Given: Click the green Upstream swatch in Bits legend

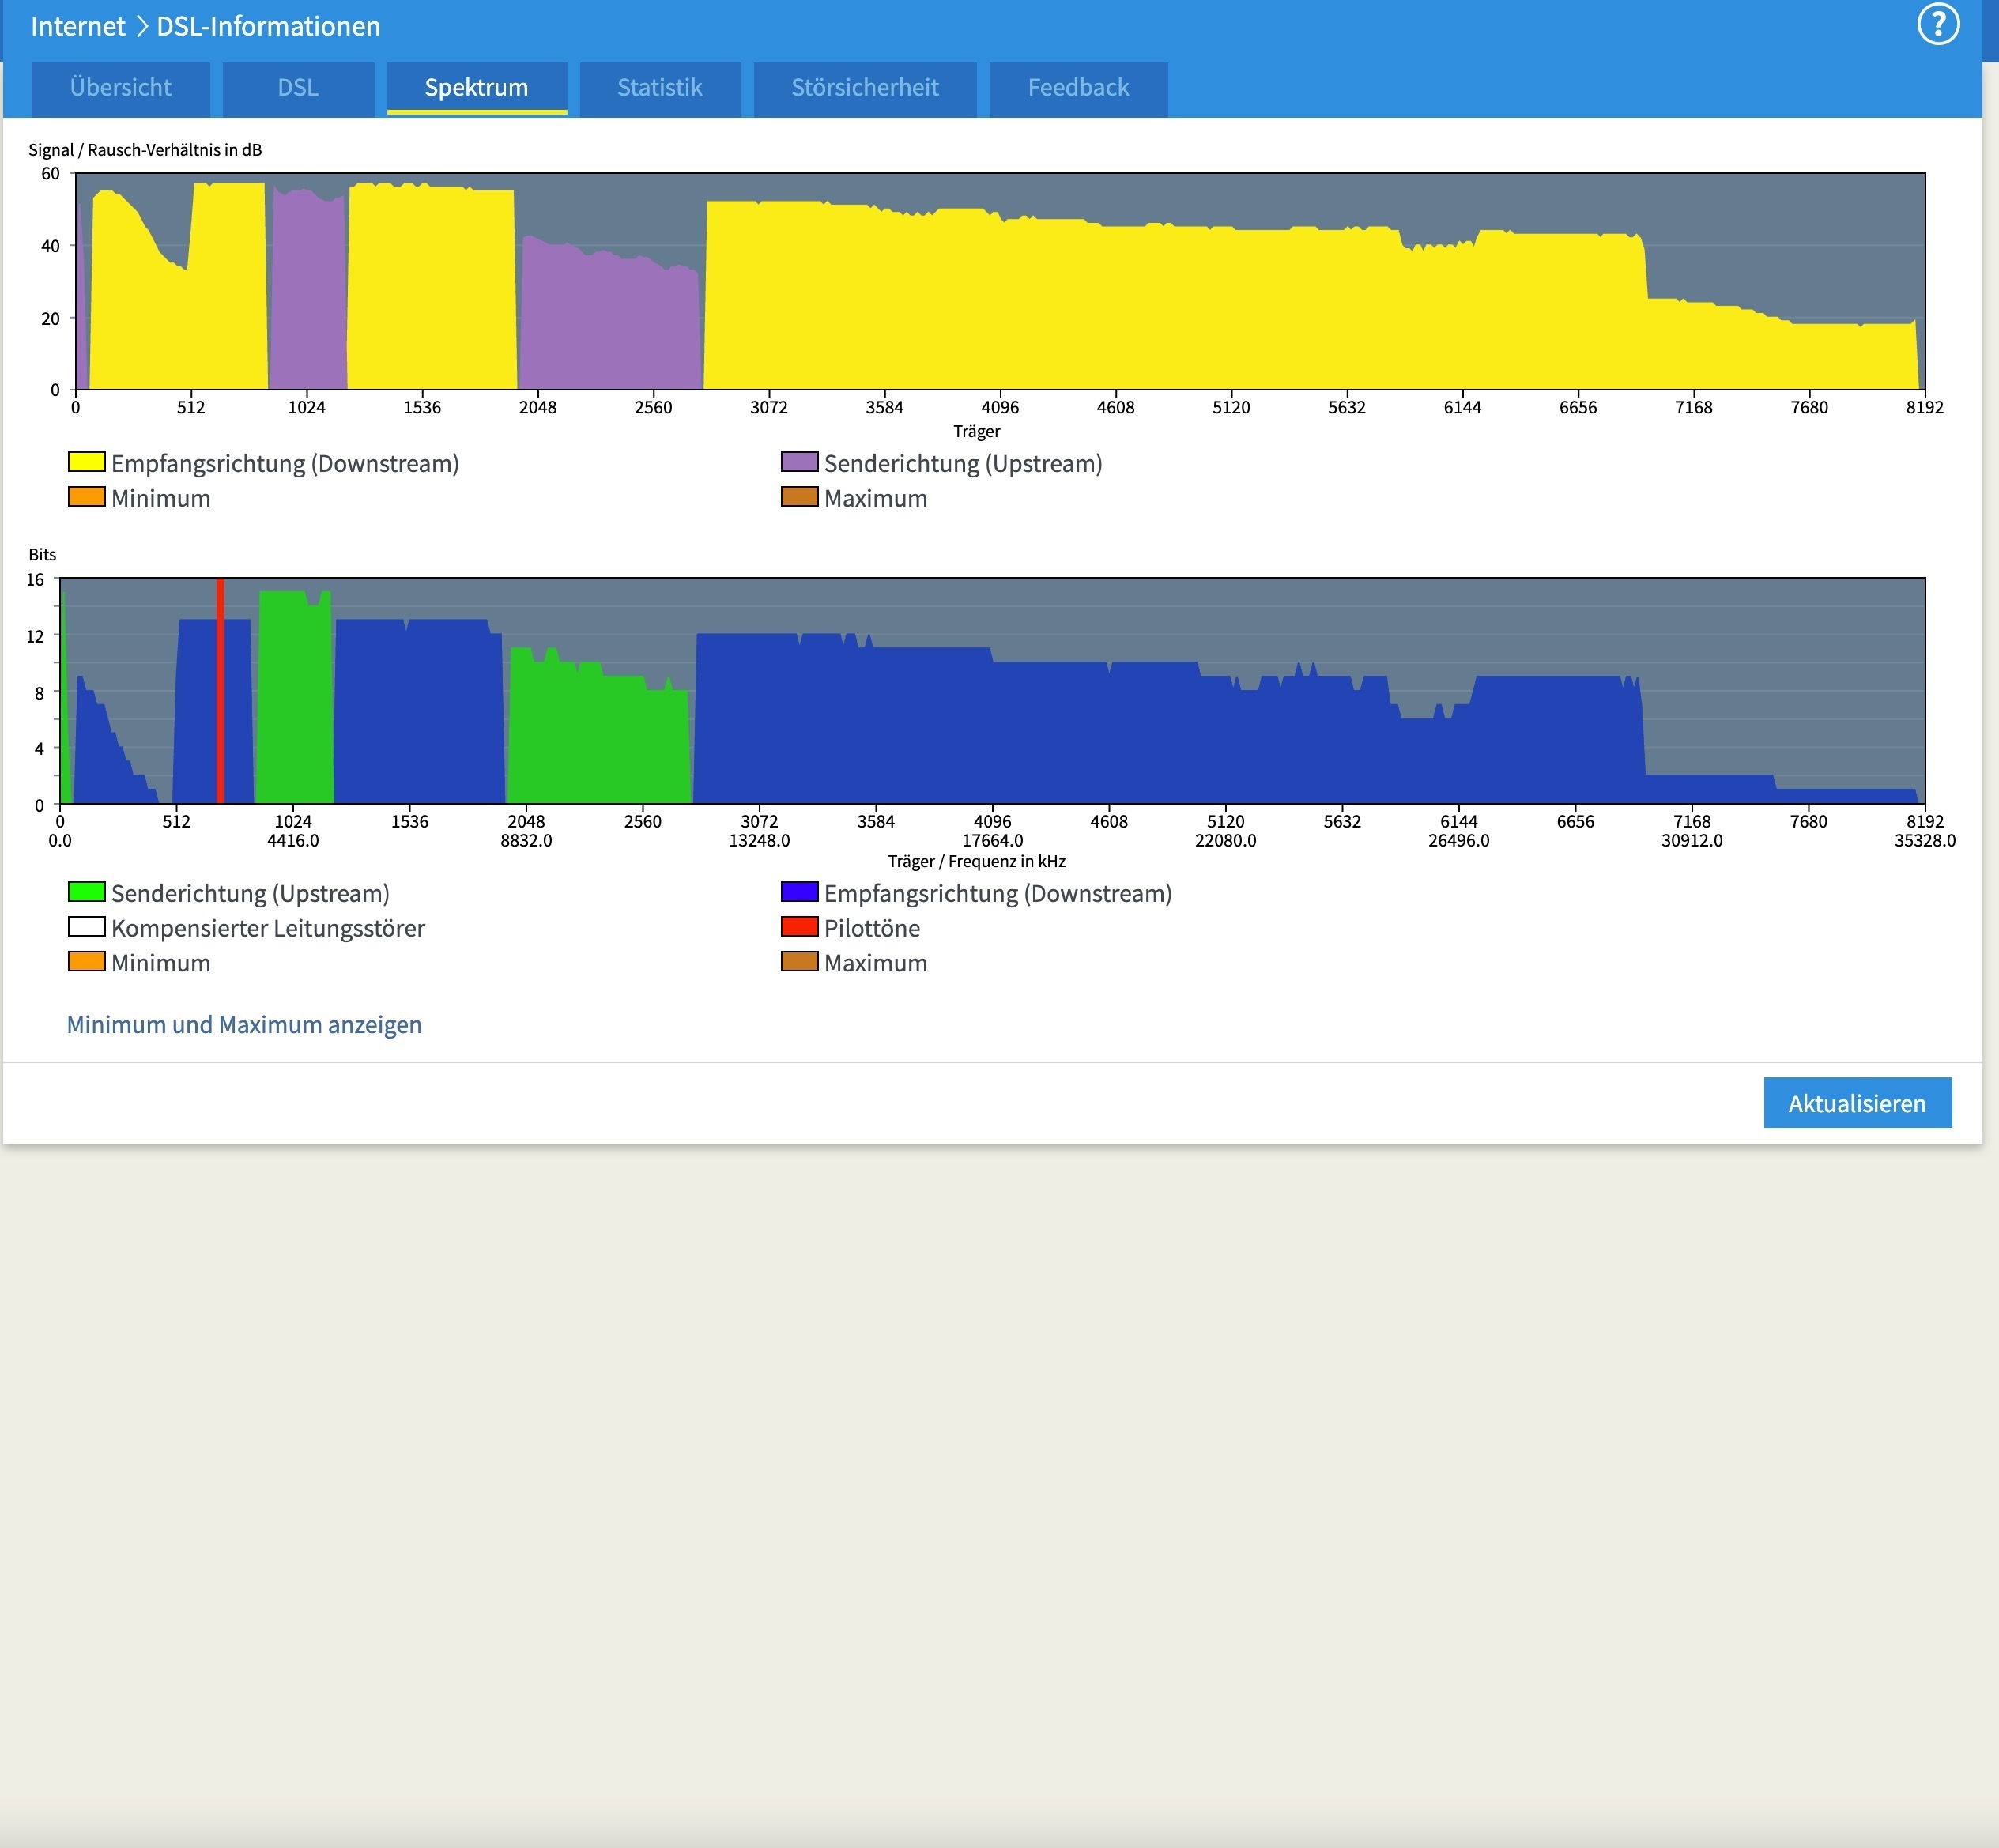Looking at the screenshot, I should (x=87, y=892).
